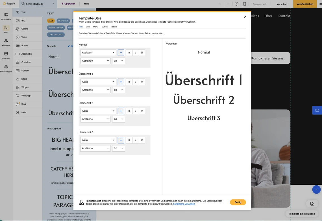
Task: Enable italic for Überschrift 1
Action: click(136, 81)
